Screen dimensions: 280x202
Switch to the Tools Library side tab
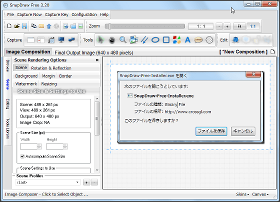pos(7,128)
